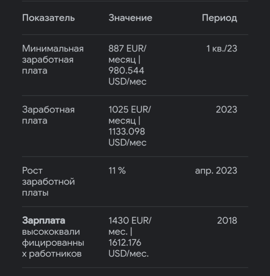
Task: Click the "887 EUR/" minimum wage value
Action: pos(127,49)
